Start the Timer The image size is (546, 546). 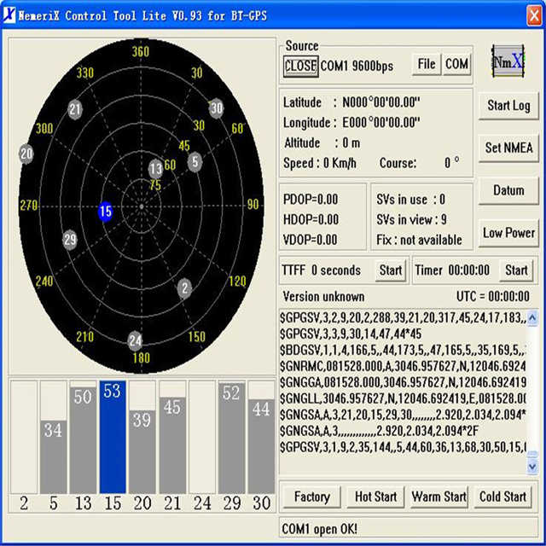(516, 270)
